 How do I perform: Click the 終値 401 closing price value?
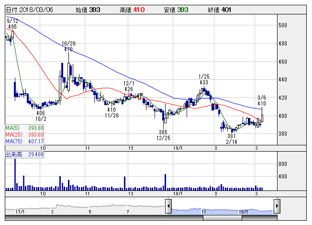pyautogui.click(x=226, y=9)
